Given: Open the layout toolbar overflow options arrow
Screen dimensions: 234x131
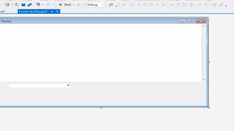Looking at the screenshot, I should click(226, 6).
